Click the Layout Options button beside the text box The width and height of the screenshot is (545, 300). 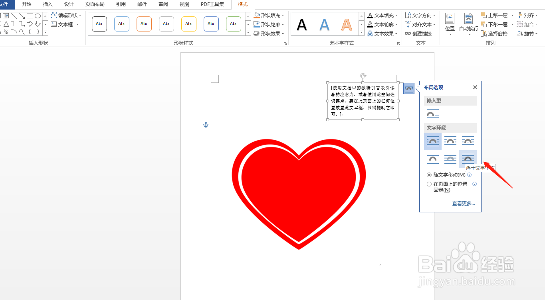coord(409,88)
